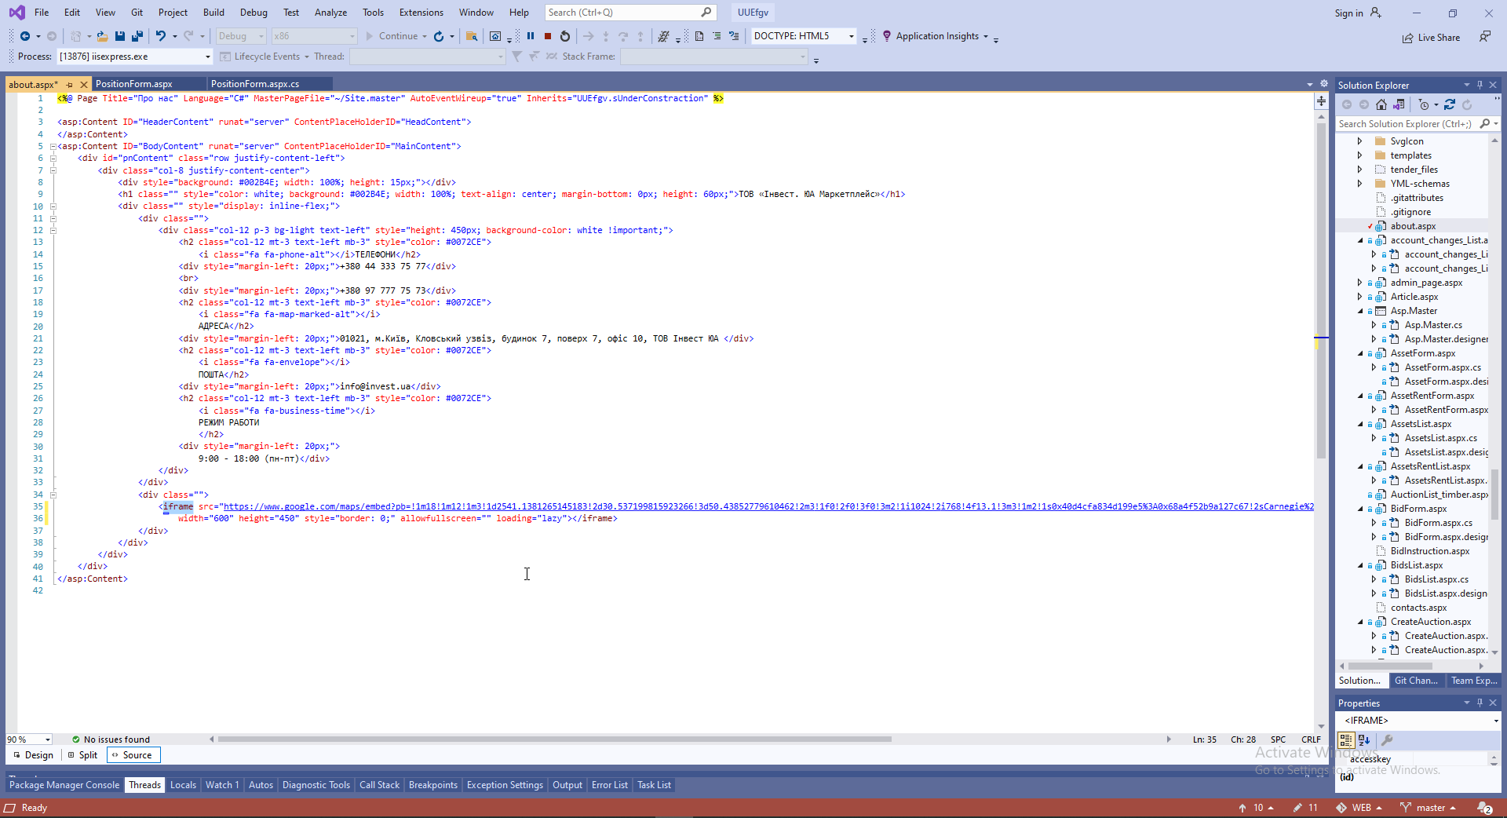Open the Continue button dropdown arrow
This screenshot has width=1507, height=818.
pyautogui.click(x=425, y=36)
